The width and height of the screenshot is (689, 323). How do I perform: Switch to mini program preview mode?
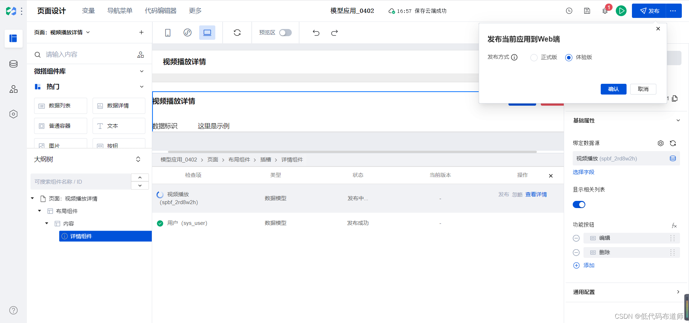coord(187,33)
